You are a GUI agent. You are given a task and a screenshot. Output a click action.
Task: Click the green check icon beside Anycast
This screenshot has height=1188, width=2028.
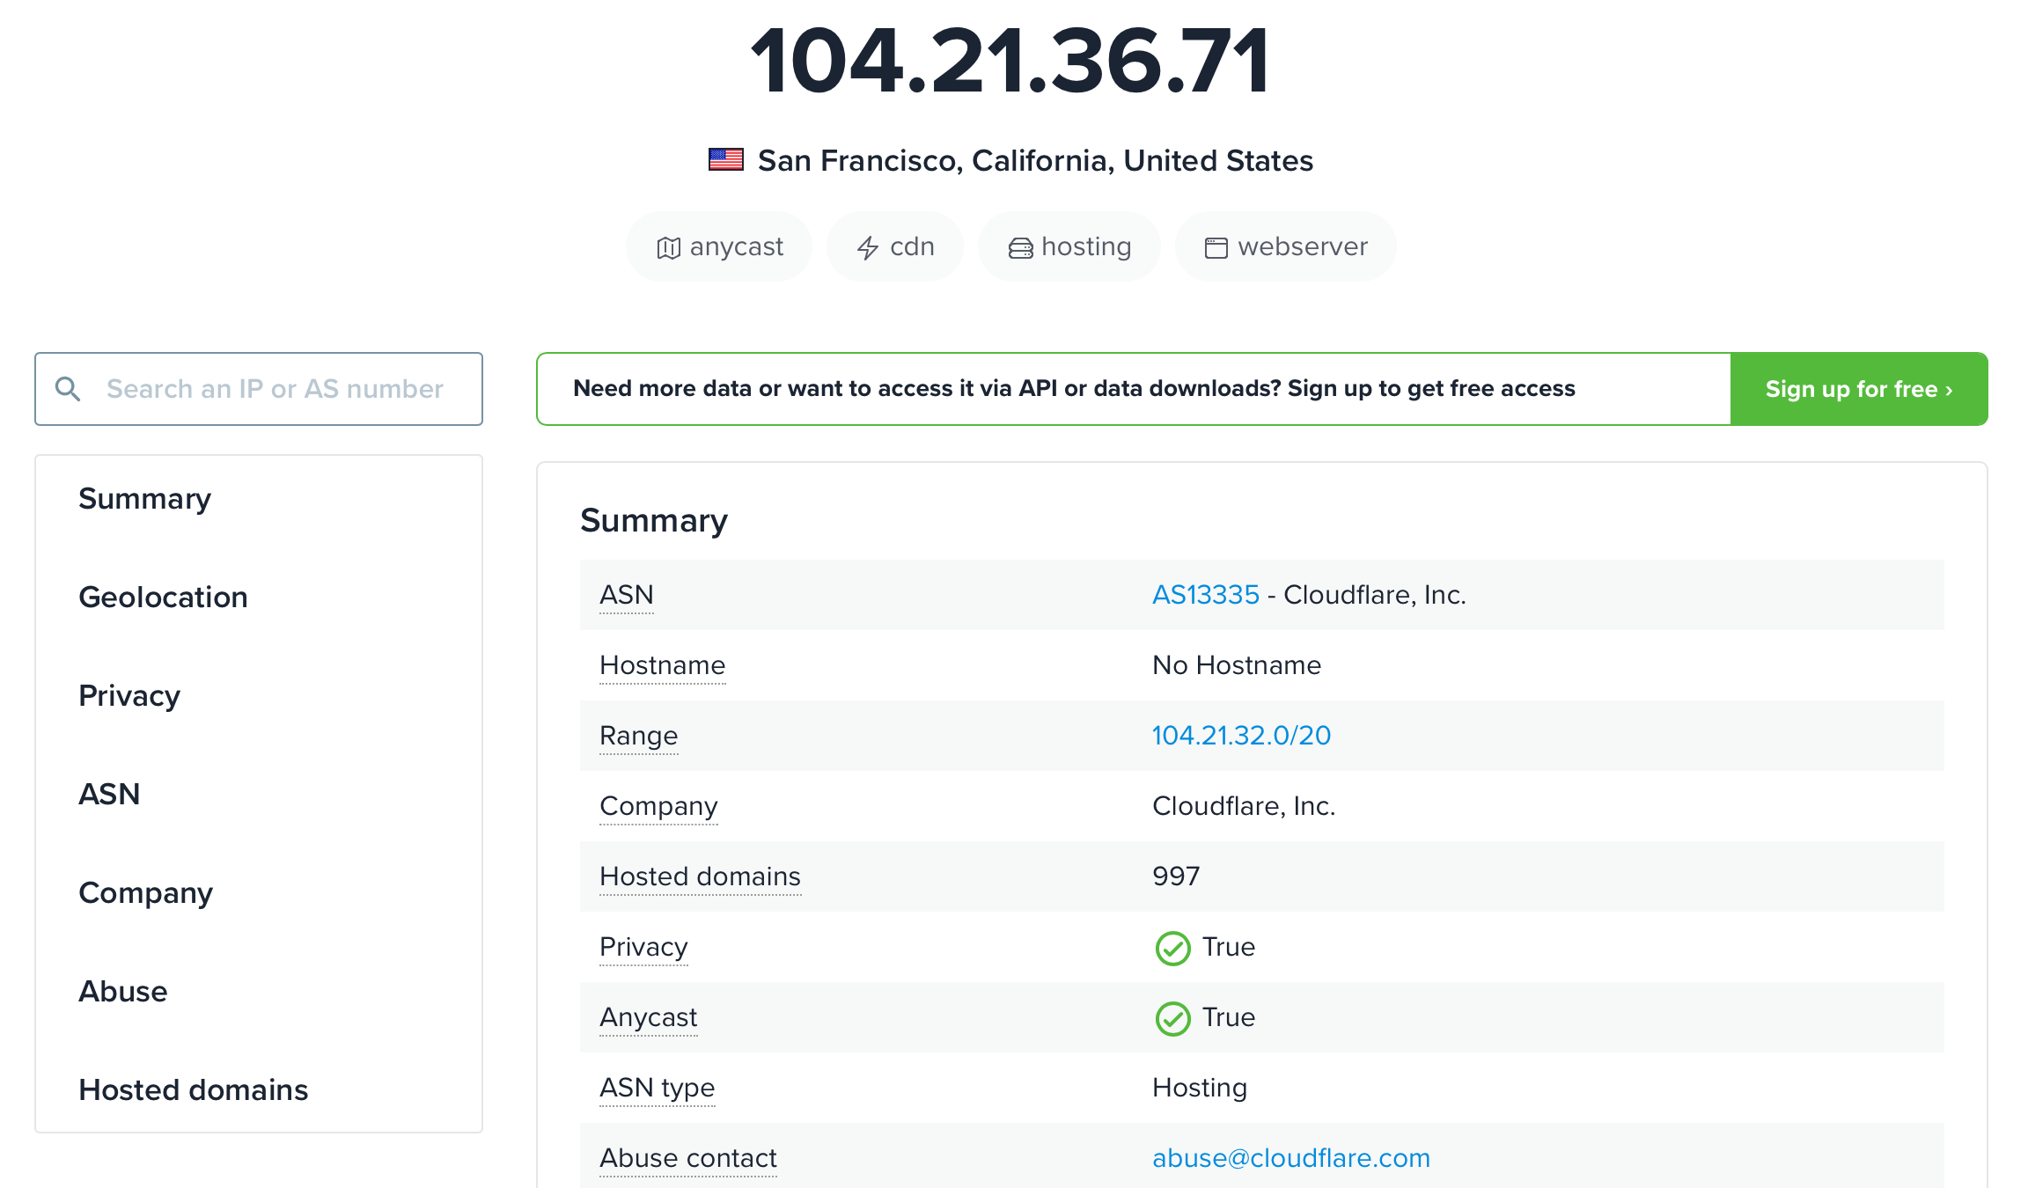(1172, 1018)
